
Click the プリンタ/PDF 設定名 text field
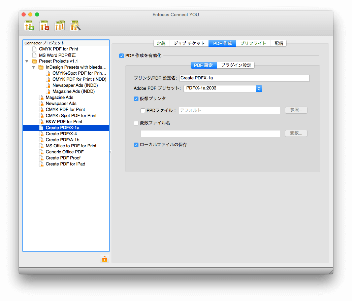coord(245,78)
